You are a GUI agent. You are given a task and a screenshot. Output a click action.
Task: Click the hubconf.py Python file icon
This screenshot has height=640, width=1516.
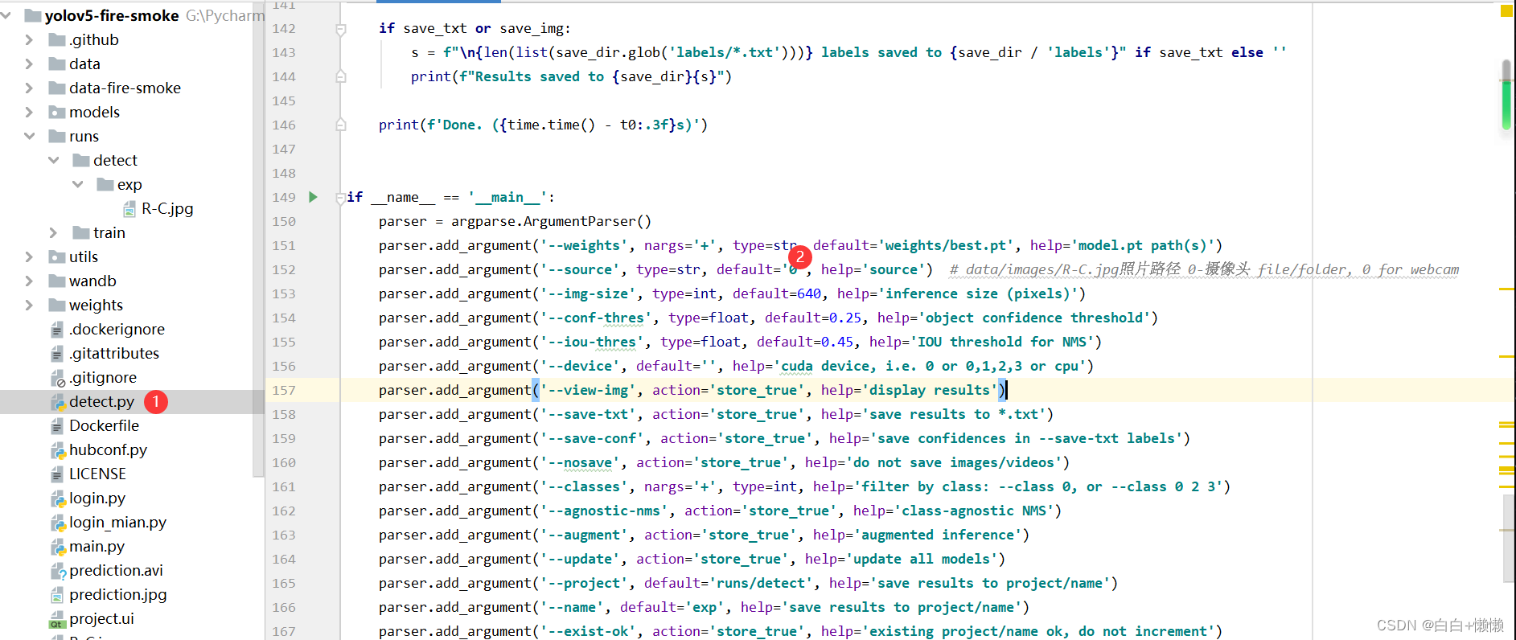click(x=57, y=450)
